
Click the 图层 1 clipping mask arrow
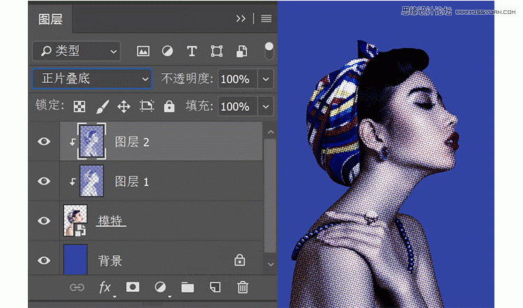73,182
